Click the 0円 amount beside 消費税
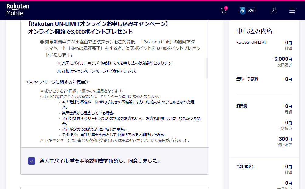Screen dimensions: 305x189 [x=289, y=106]
